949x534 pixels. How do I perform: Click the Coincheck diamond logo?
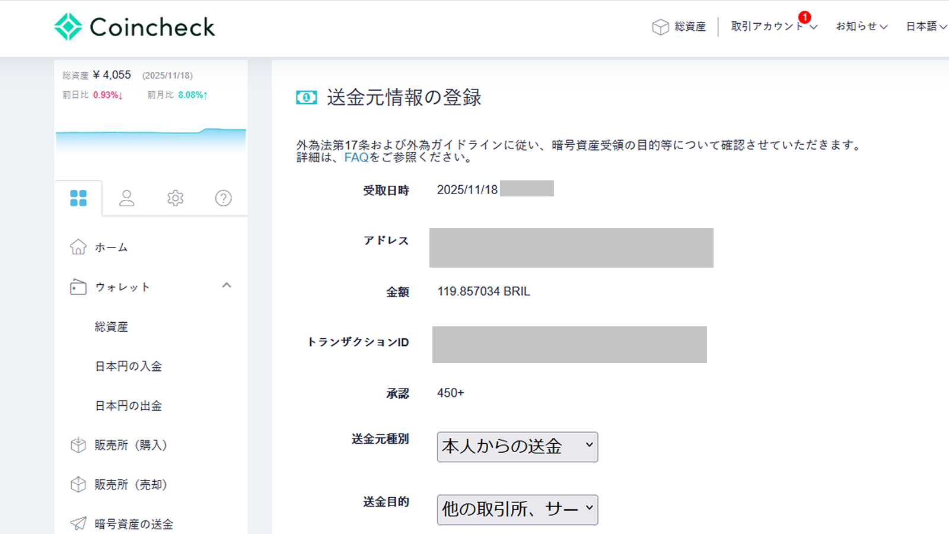pos(67,26)
